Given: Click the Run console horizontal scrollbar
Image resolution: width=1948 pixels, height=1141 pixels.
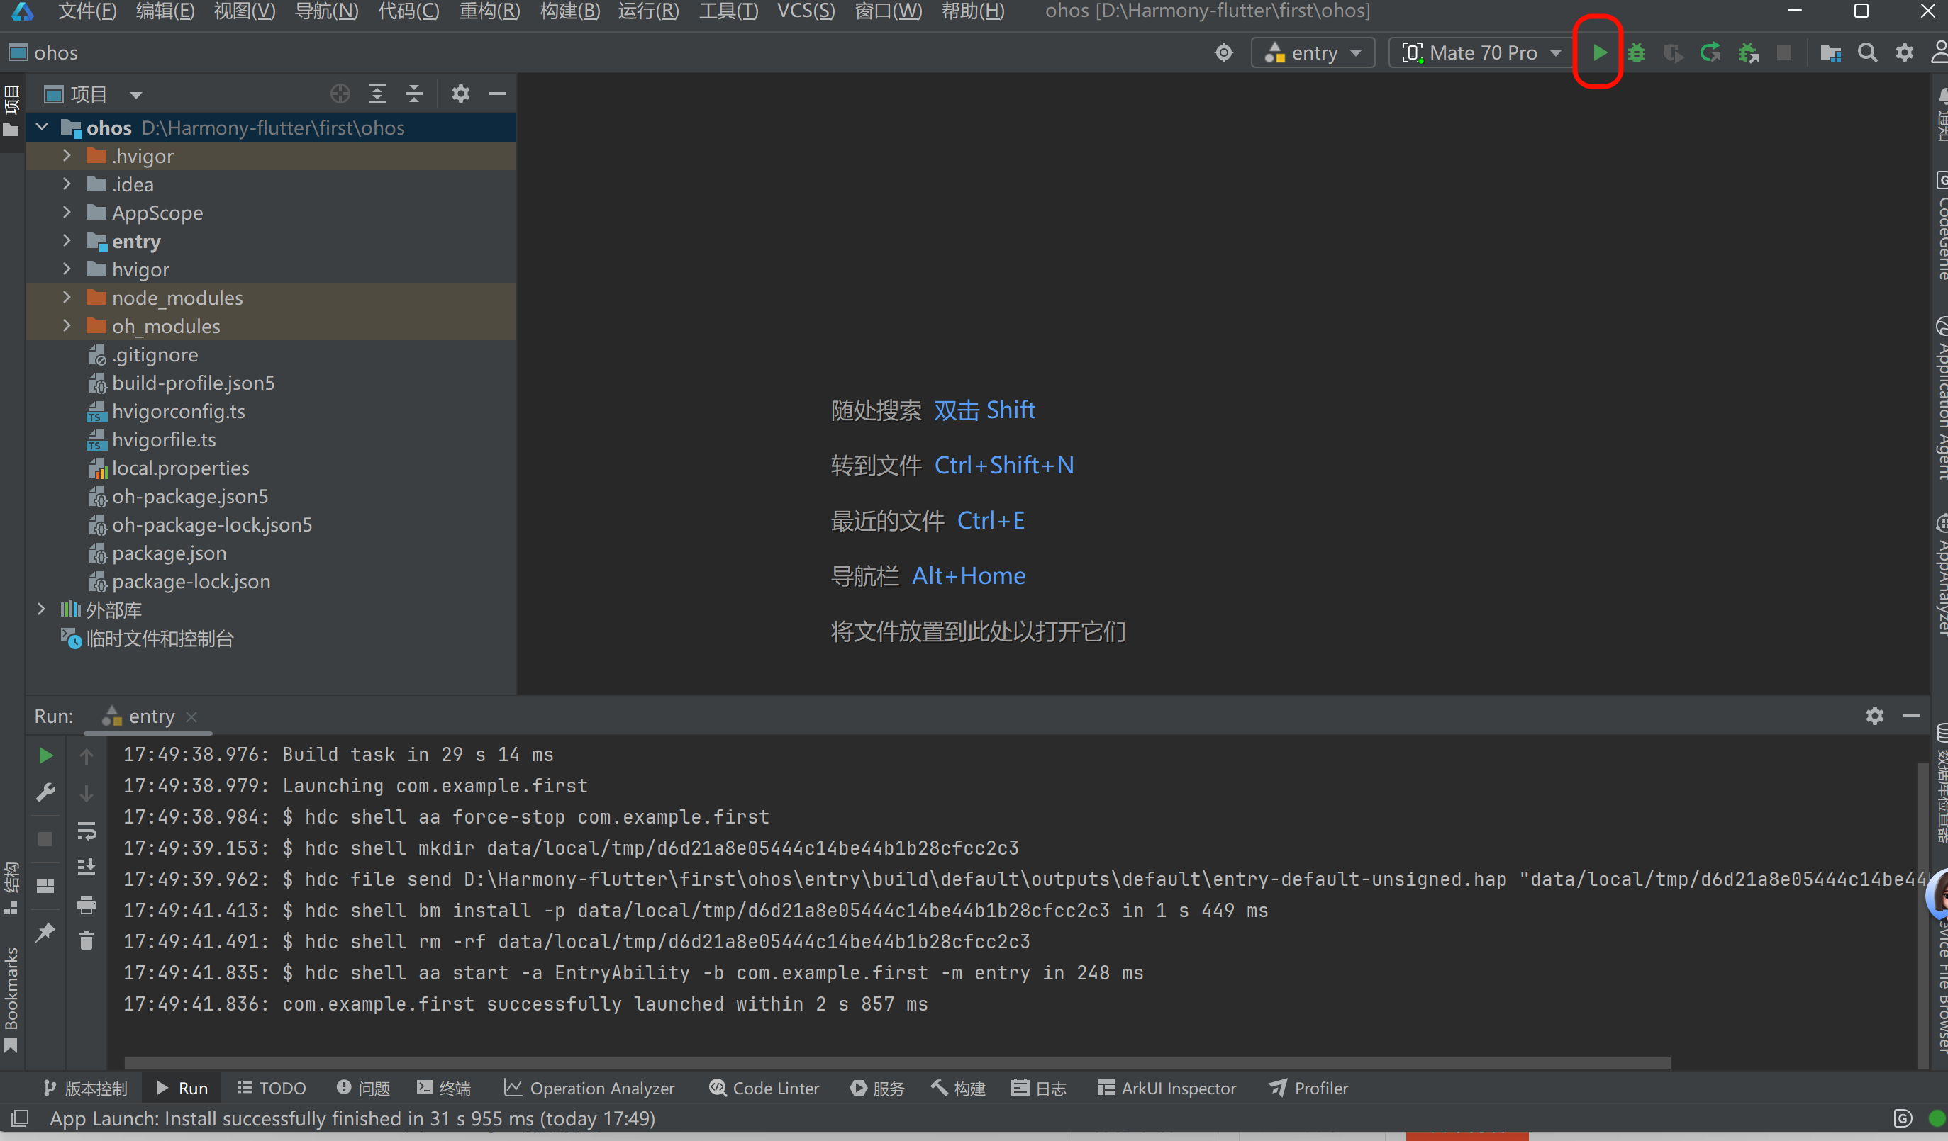Looking at the screenshot, I should tap(896, 1063).
